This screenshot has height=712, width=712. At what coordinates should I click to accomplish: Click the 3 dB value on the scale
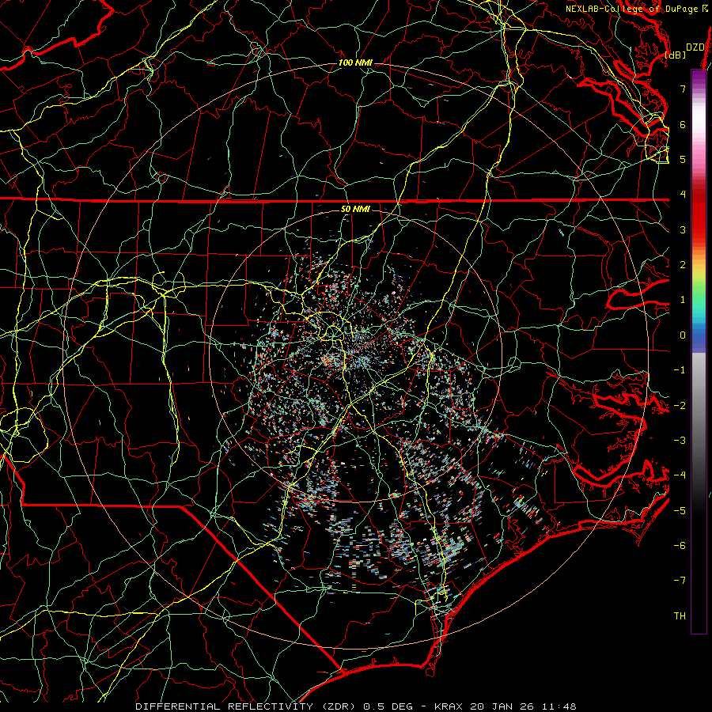coord(683,229)
